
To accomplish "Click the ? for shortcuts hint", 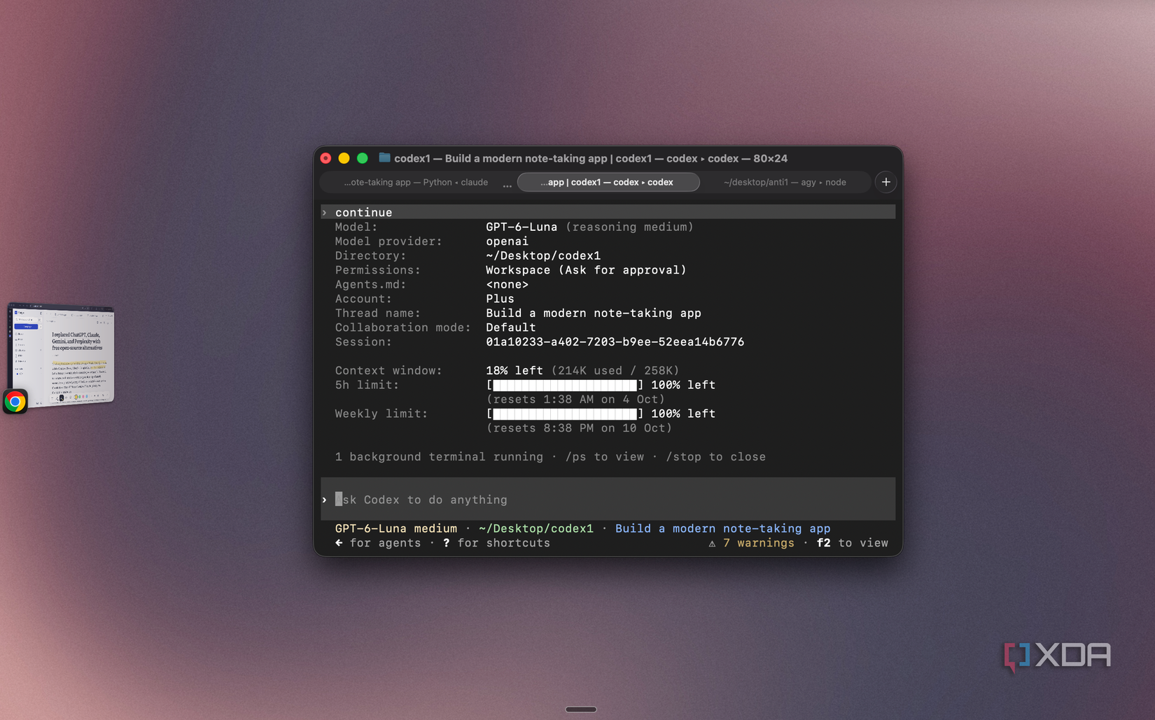I will point(496,543).
